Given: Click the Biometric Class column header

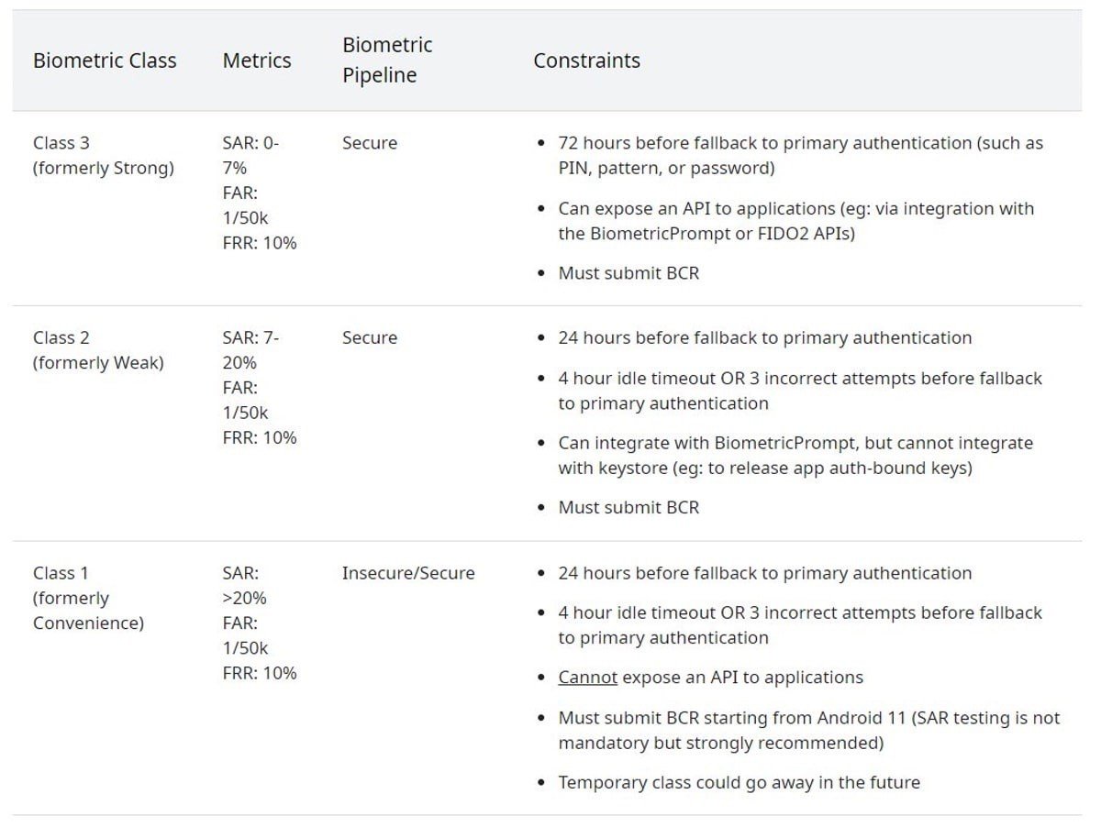Looking at the screenshot, I should point(105,61).
